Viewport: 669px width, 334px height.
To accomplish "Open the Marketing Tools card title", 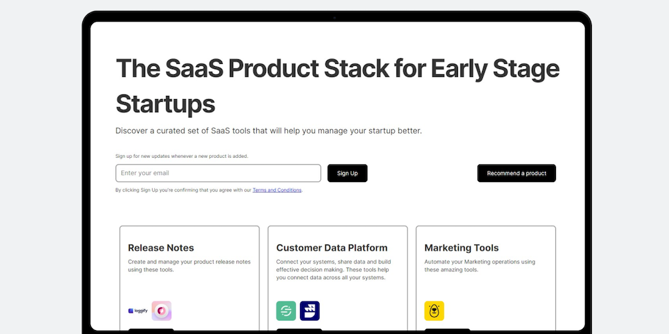I will click(461, 248).
